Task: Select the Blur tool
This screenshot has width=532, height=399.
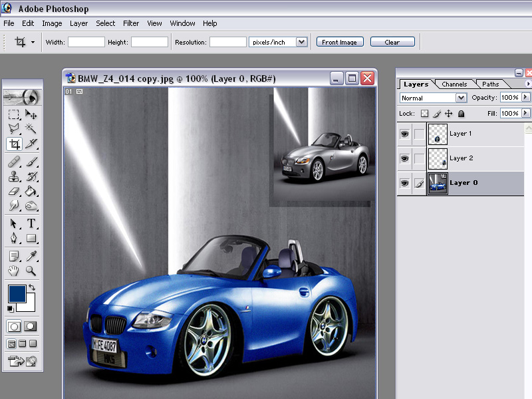Action: click(x=14, y=205)
